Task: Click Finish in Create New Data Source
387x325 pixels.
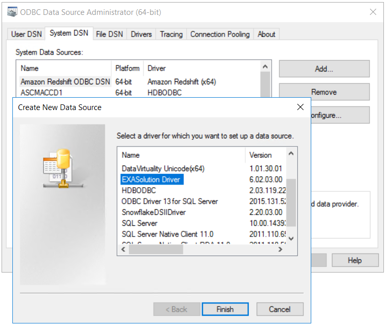Action: pyautogui.click(x=225, y=309)
